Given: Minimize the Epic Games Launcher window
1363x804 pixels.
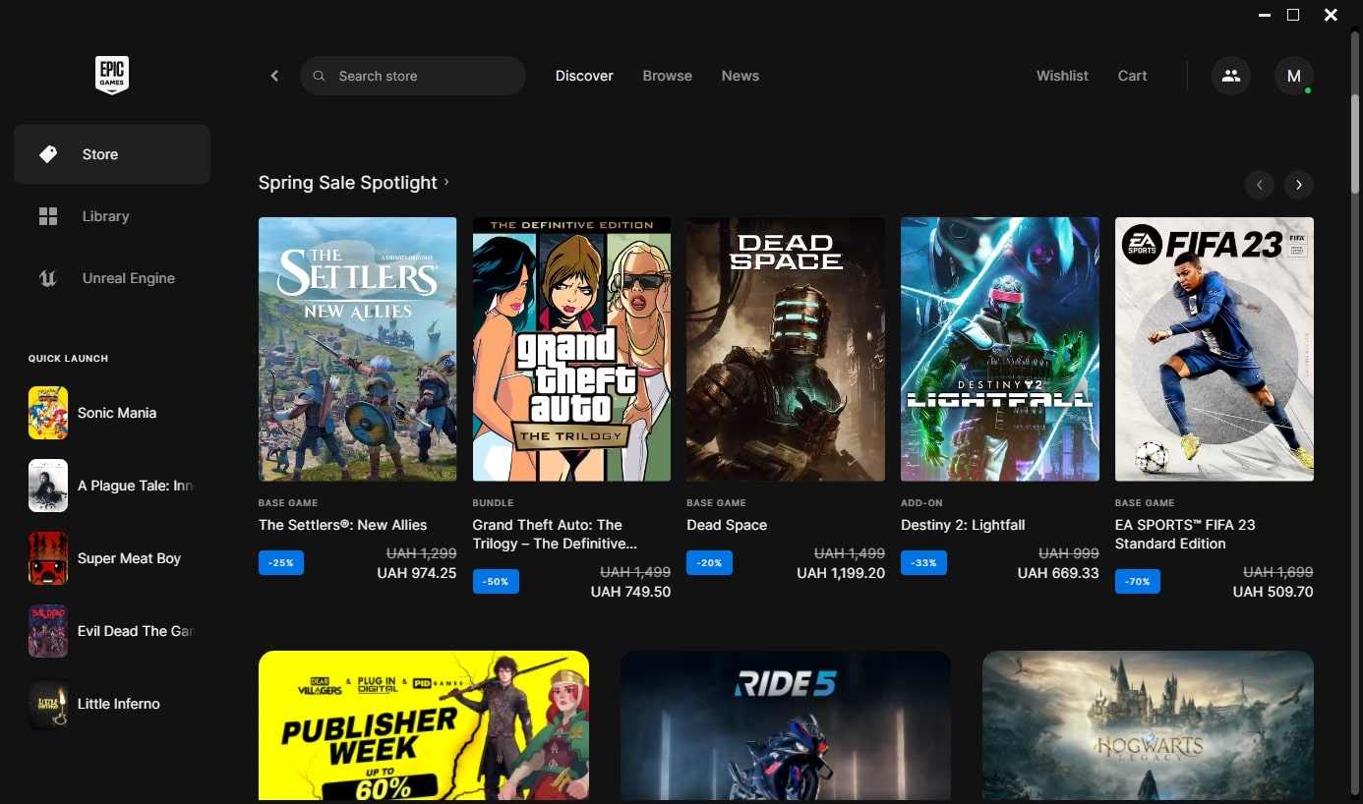Looking at the screenshot, I should pyautogui.click(x=1265, y=15).
